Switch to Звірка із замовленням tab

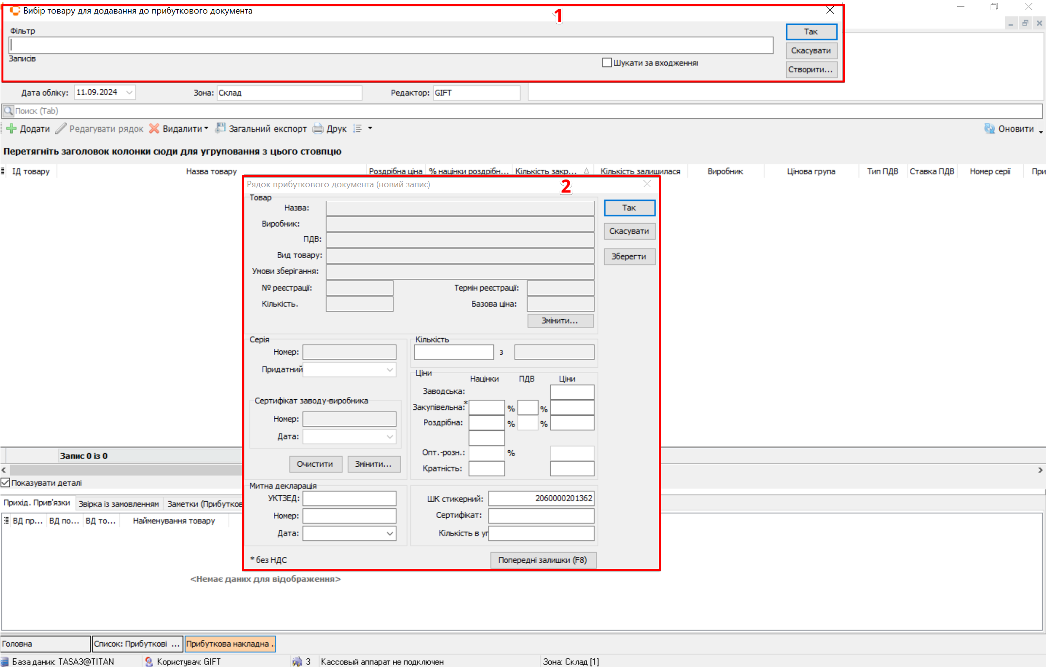click(118, 504)
